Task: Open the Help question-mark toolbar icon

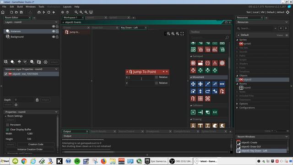Action: [67, 12]
